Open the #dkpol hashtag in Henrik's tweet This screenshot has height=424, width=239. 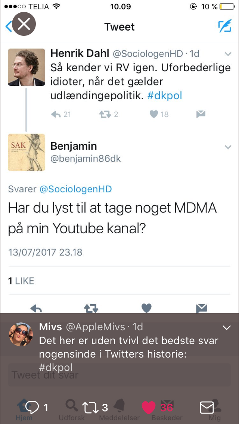(x=165, y=96)
